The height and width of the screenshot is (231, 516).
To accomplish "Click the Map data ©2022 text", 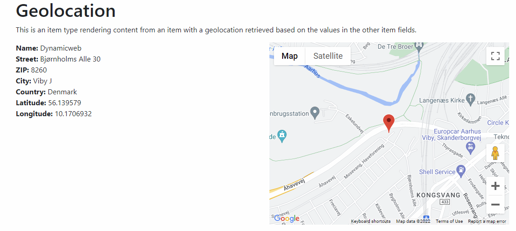I will pos(413,221).
